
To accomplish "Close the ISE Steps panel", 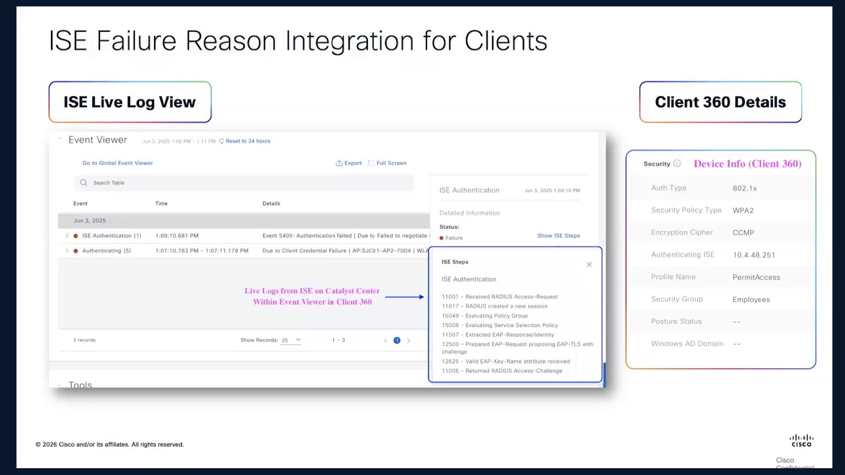I will coord(589,265).
